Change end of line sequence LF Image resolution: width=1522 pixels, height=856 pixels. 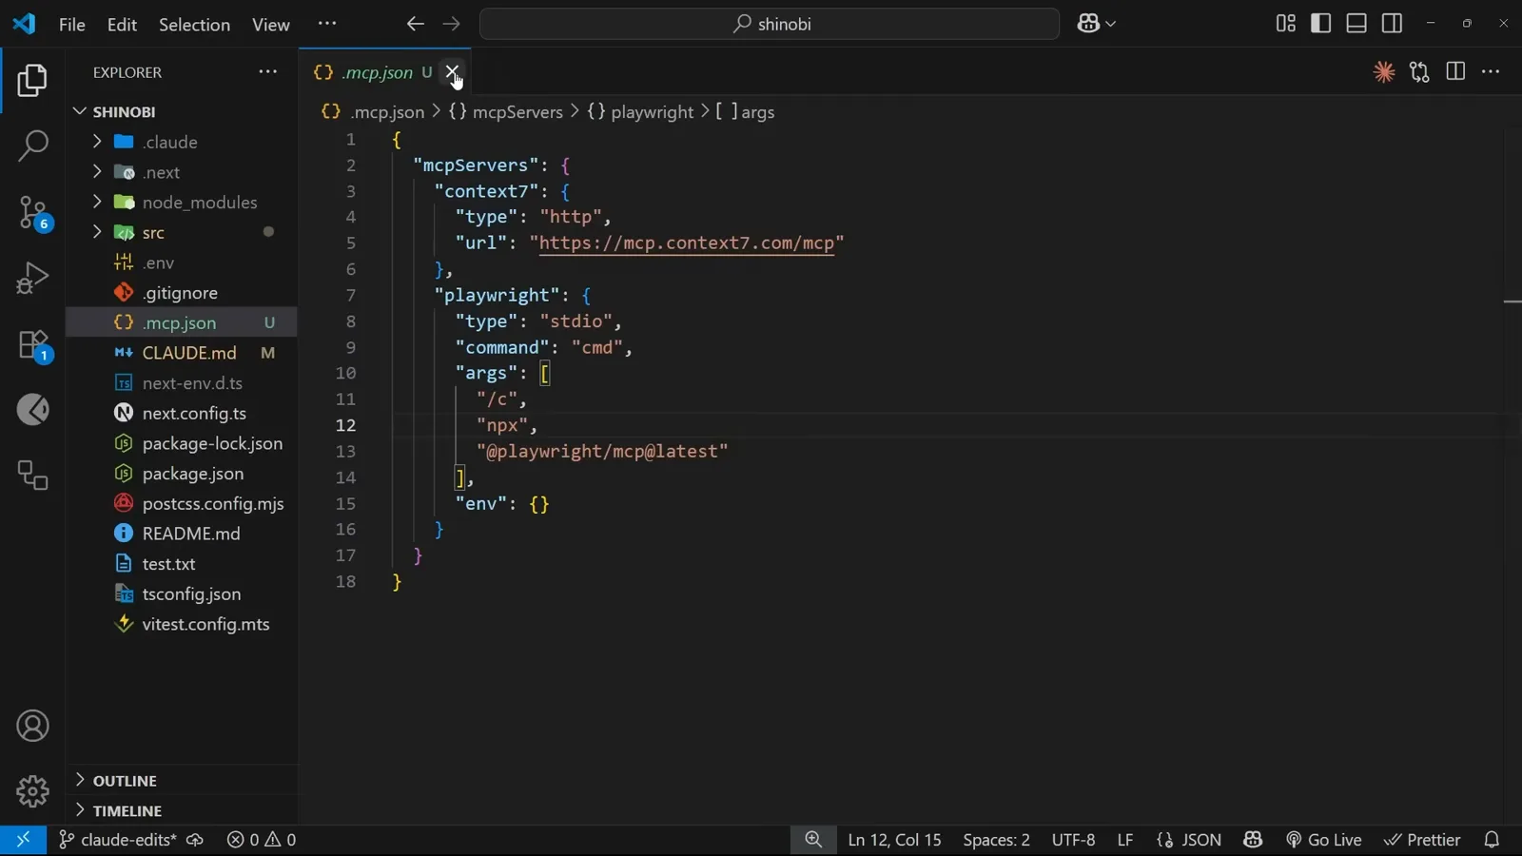[x=1125, y=840]
